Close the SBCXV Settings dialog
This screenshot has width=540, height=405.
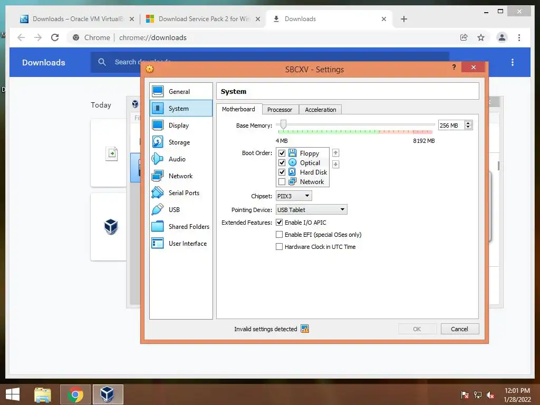(473, 67)
